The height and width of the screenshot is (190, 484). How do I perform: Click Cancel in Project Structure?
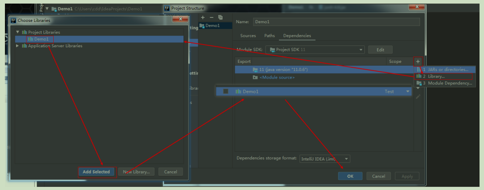tap(378, 176)
